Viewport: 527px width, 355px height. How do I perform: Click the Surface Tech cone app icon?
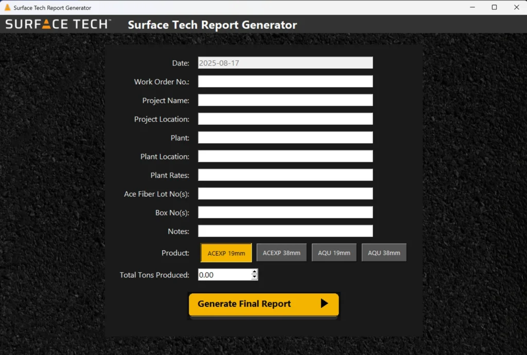pyautogui.click(x=7, y=8)
